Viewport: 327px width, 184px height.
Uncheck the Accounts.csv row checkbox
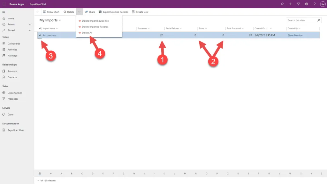[40, 35]
